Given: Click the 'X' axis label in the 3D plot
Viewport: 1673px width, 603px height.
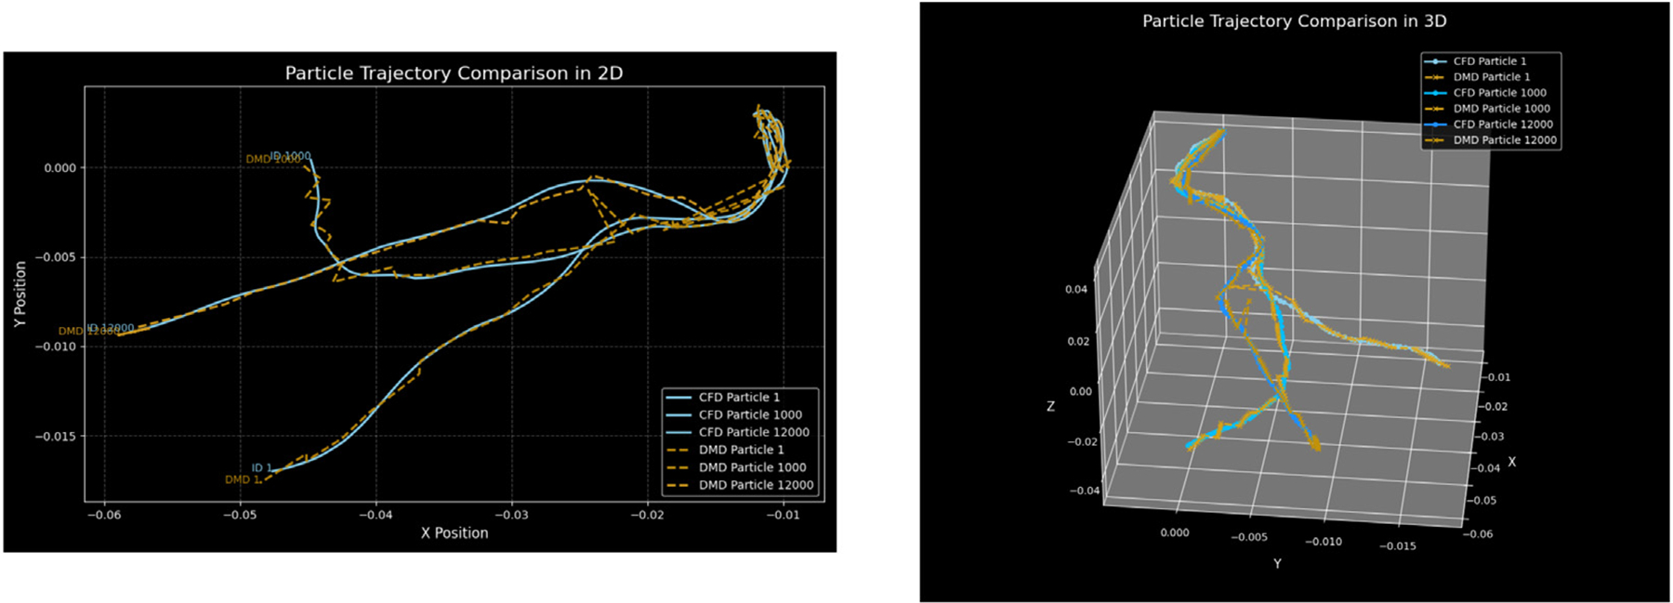Looking at the screenshot, I should click(1512, 462).
